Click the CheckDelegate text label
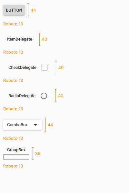Image resolution: width=129 pixels, height=193 pixels. [22, 68]
